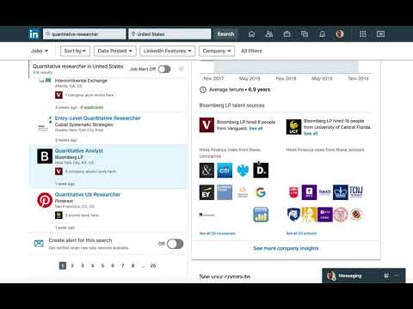This screenshot has height=309, width=413.
Task: Click the Search button
Action: pyautogui.click(x=225, y=34)
